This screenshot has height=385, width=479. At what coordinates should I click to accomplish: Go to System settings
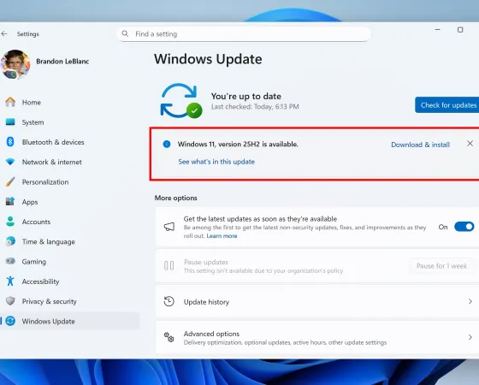point(33,122)
